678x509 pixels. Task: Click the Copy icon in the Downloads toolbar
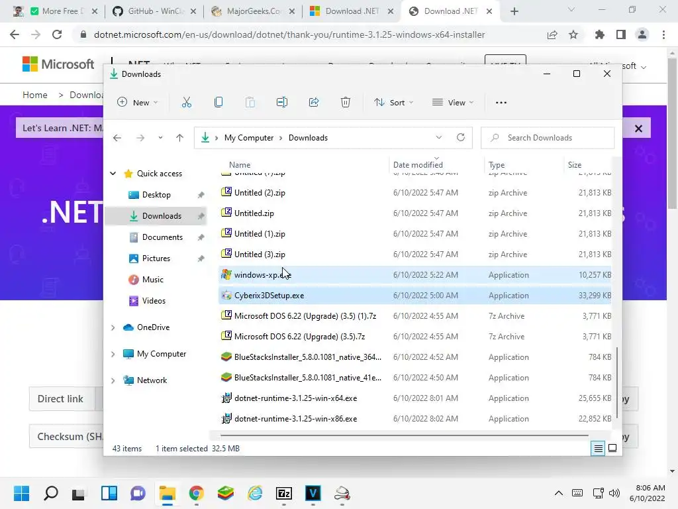218,103
